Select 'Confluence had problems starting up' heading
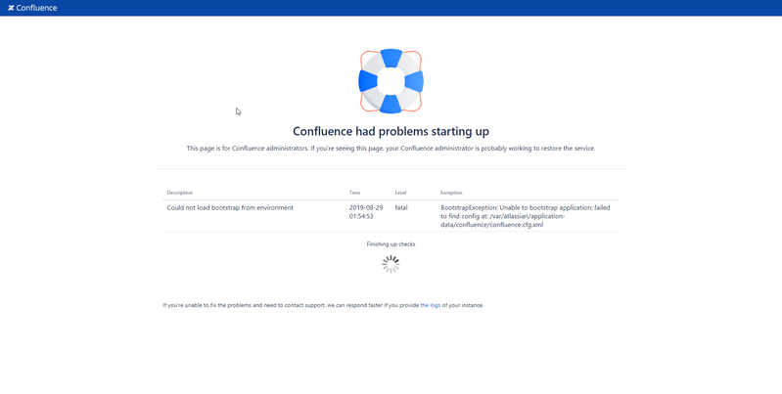This screenshot has width=782, height=394. (391, 132)
